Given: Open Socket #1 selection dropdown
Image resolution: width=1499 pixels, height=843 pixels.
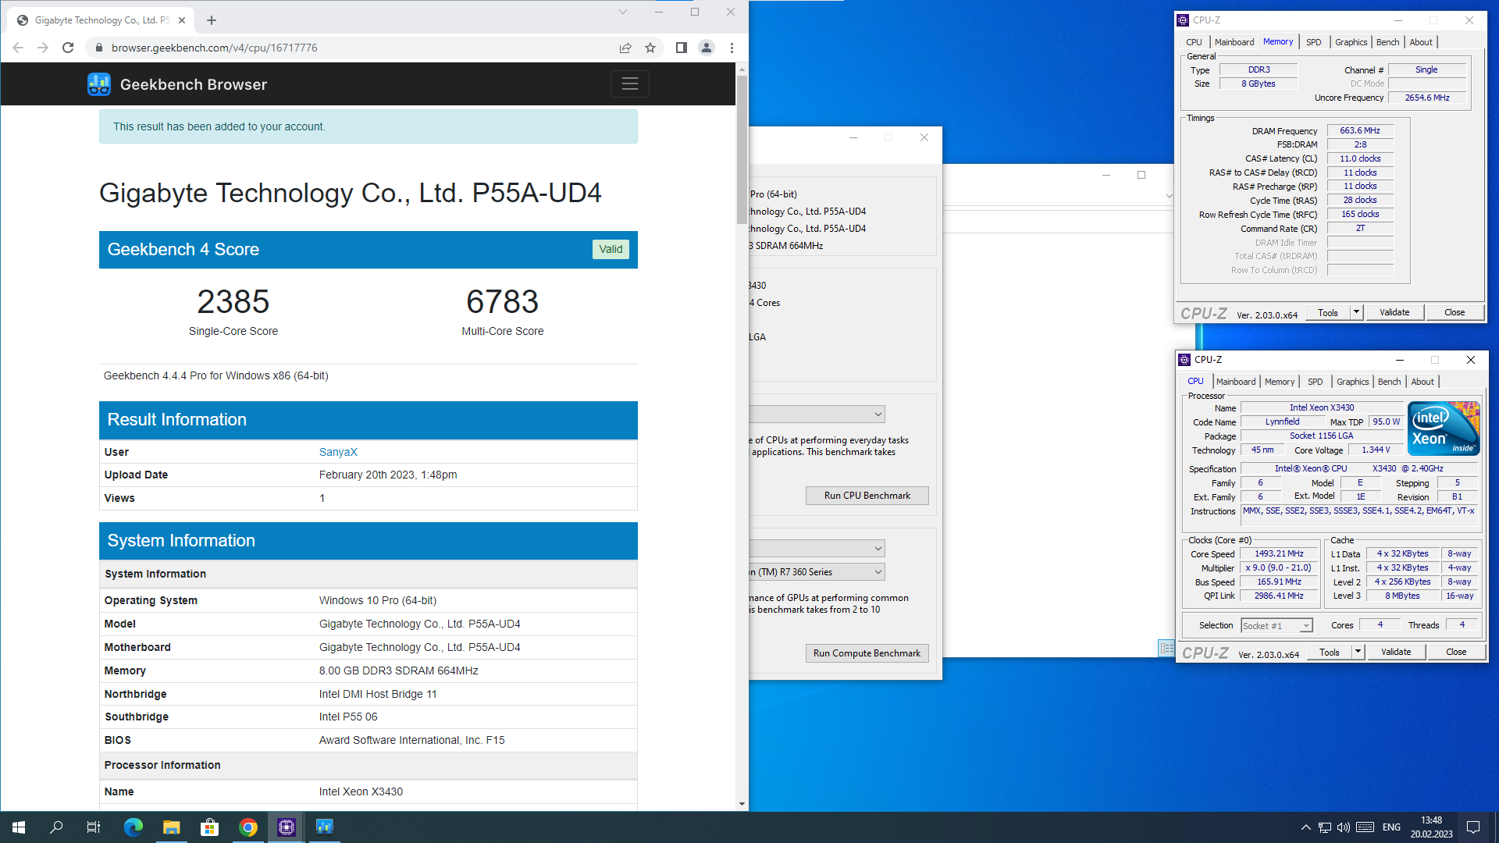Looking at the screenshot, I should [1277, 625].
